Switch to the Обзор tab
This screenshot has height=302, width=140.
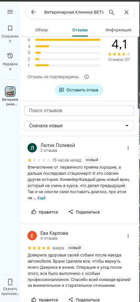tap(41, 30)
